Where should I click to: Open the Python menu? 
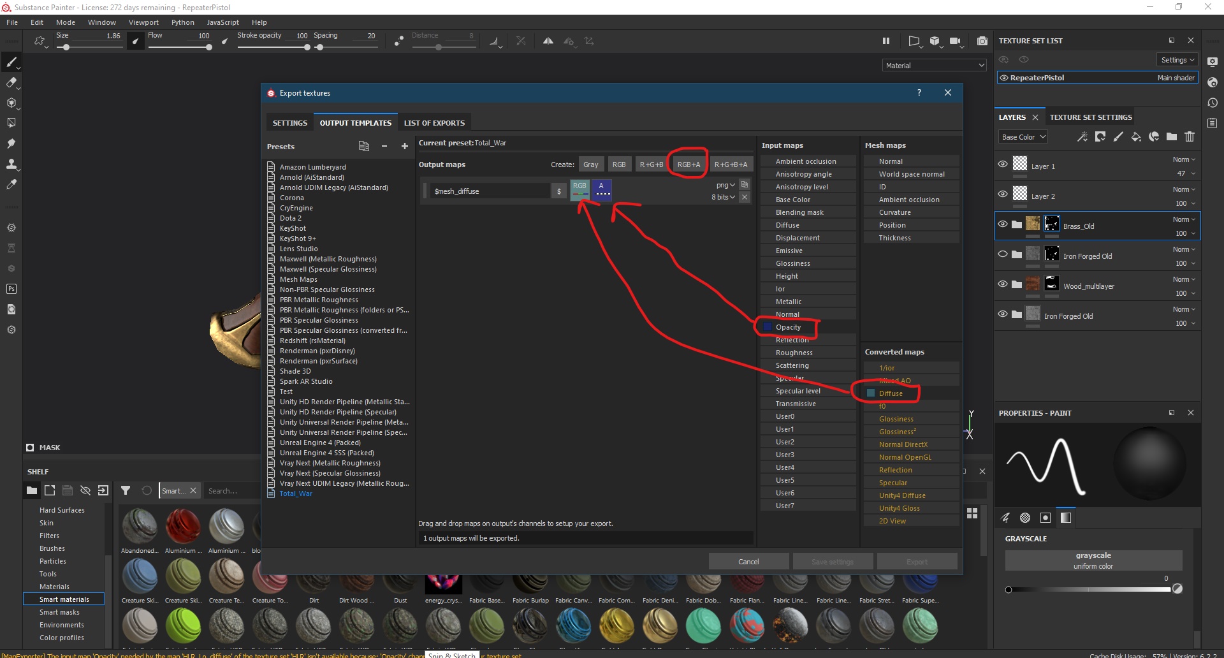(183, 22)
